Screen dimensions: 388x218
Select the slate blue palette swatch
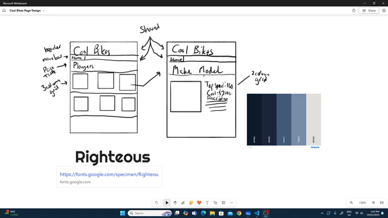pos(284,119)
